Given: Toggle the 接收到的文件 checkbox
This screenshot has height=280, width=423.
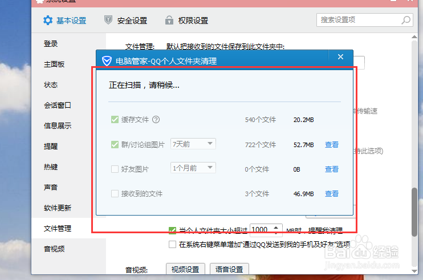Looking at the screenshot, I should [115, 194].
